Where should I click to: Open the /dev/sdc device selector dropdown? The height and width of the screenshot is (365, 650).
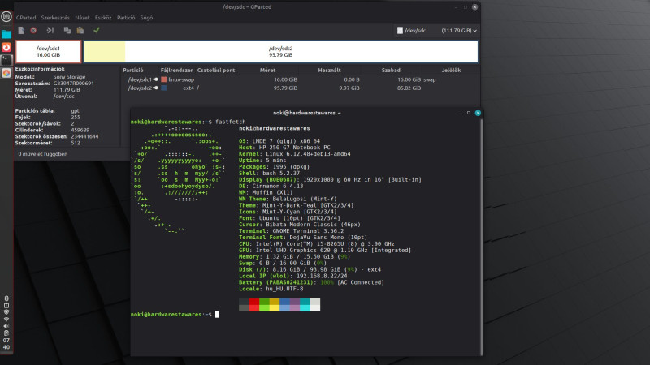pos(436,31)
